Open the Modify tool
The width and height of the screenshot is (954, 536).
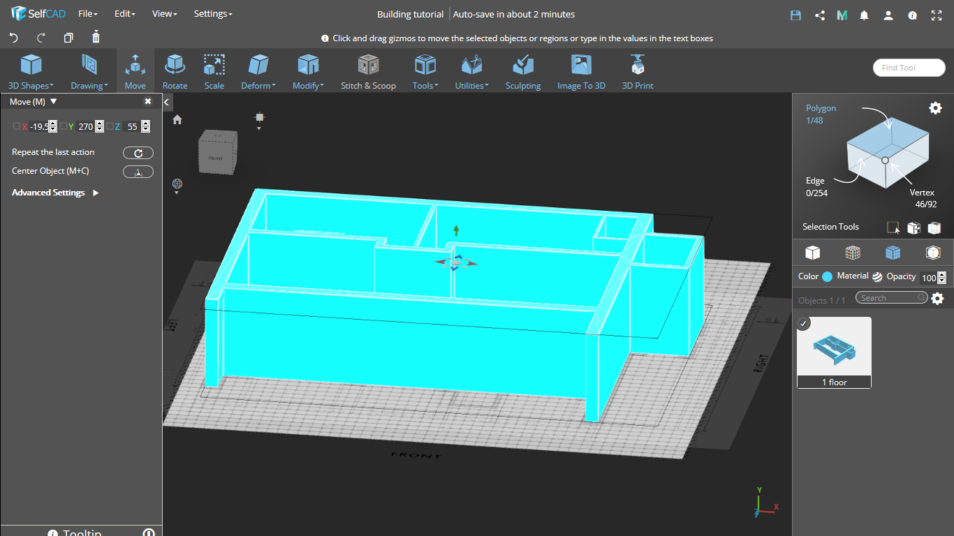pyautogui.click(x=308, y=72)
